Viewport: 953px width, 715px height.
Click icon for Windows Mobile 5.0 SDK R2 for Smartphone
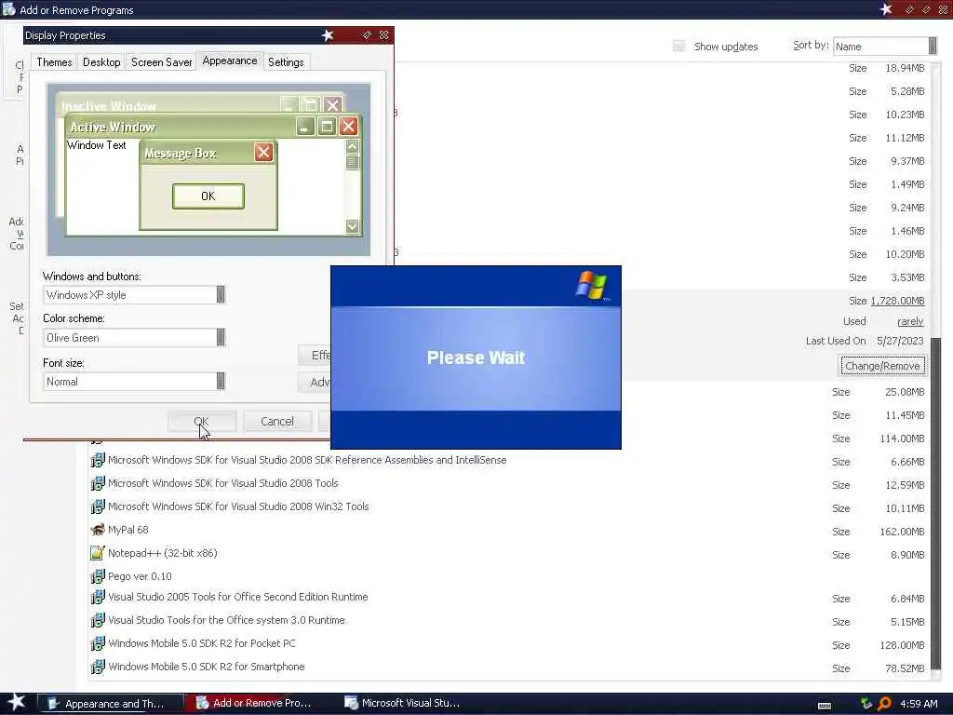97,667
